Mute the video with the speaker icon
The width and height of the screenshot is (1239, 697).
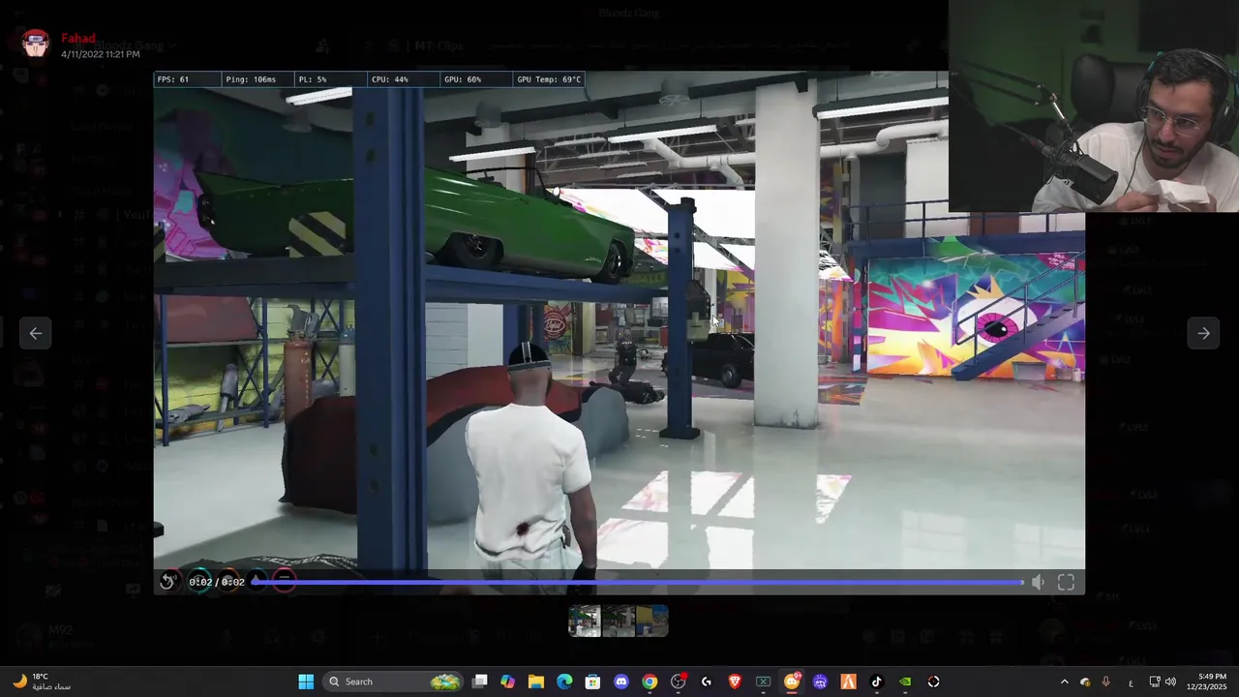pyautogui.click(x=1038, y=582)
